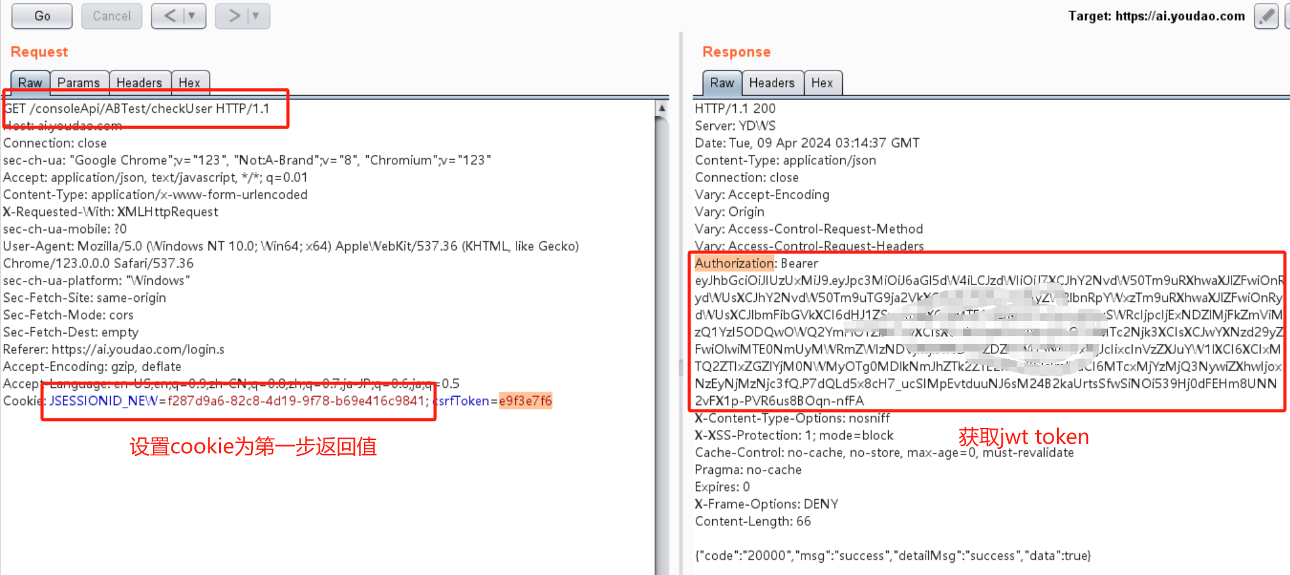Click the Cache-Control no-cache header line

click(884, 452)
